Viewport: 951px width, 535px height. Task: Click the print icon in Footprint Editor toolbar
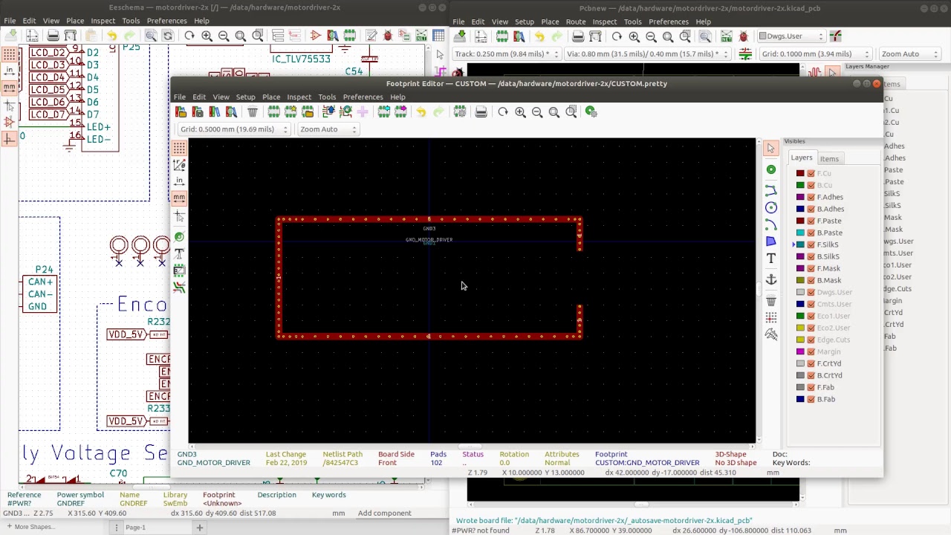pyautogui.click(x=481, y=111)
